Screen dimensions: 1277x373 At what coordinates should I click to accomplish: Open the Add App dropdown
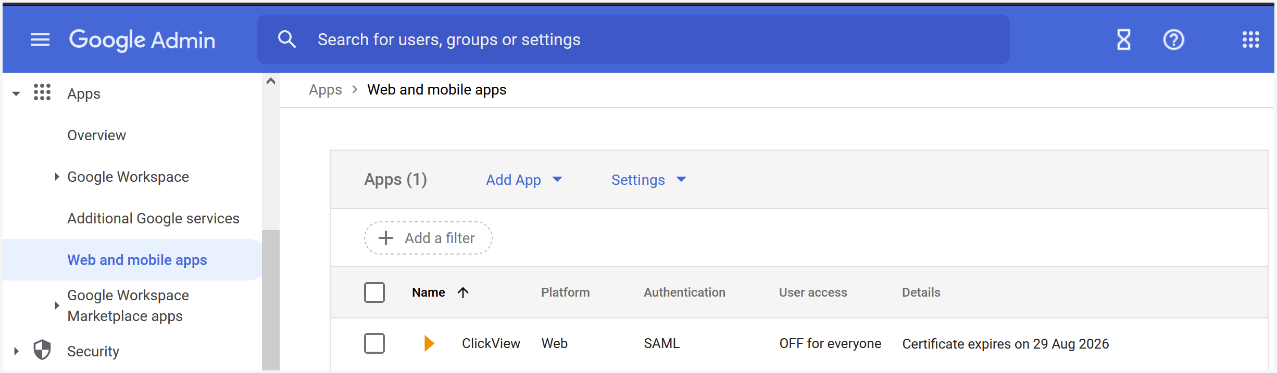tap(524, 180)
